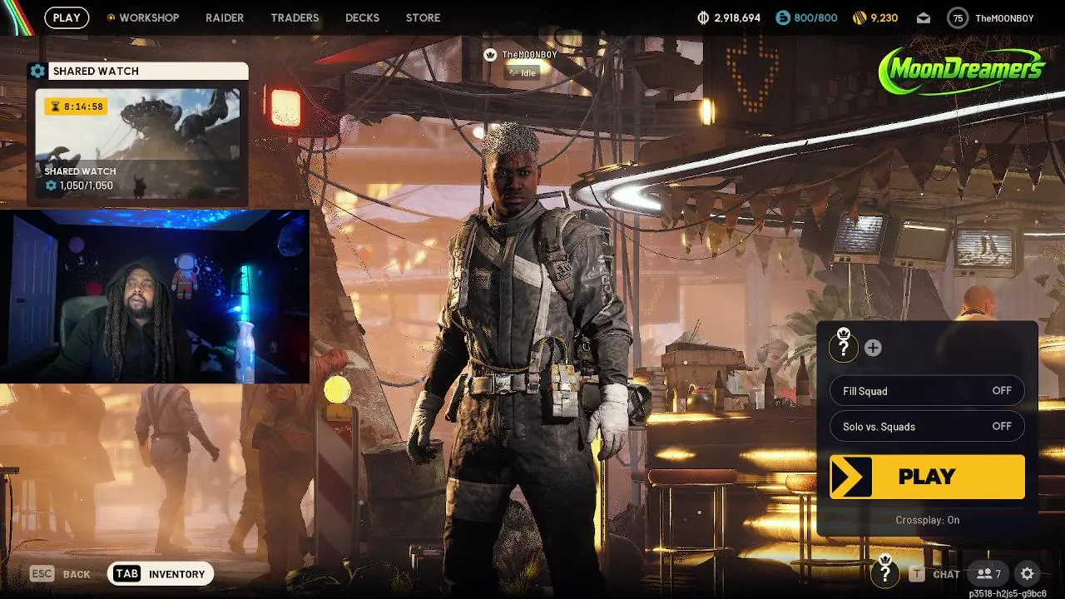Viewport: 1065px width, 599px height.
Task: Go to the Raider tab
Action: point(225,17)
